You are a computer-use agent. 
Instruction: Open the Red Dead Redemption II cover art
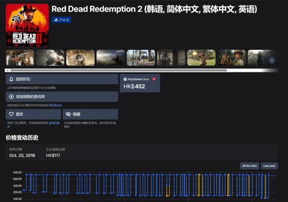point(27,25)
